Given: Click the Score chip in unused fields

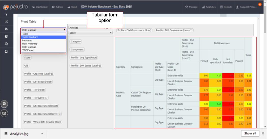Looking at the screenshot, I should pos(27,57).
